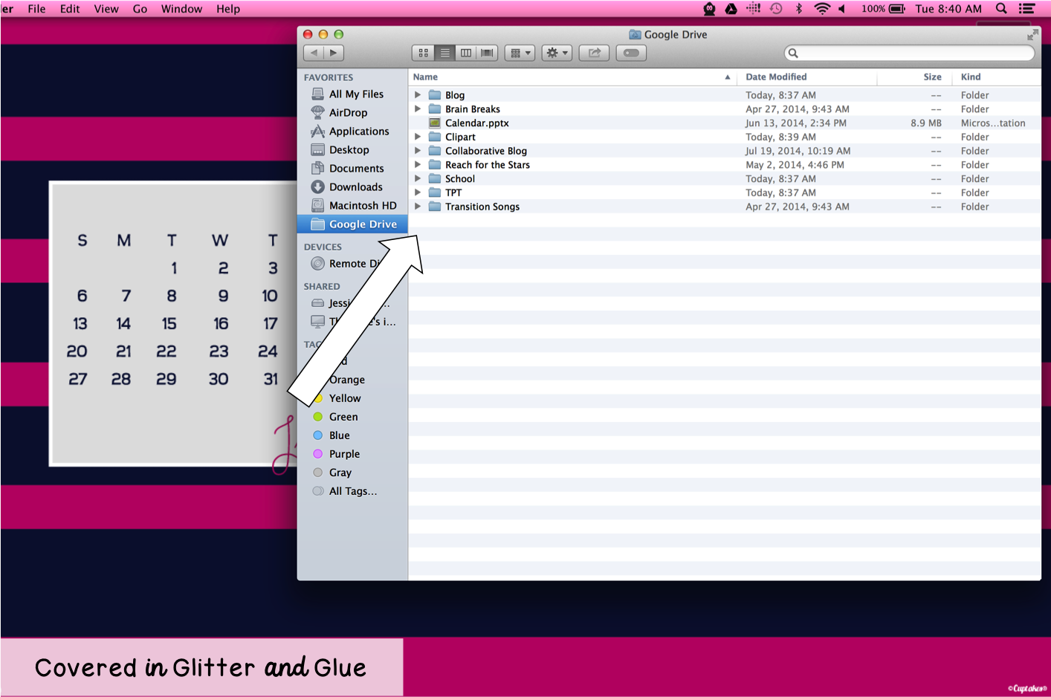
Task: Open the Window menu
Action: click(181, 9)
